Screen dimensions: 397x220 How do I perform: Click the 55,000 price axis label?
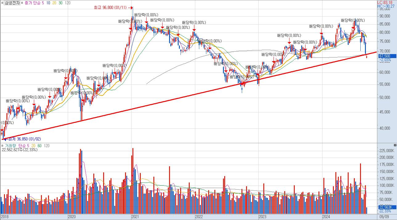[x=385, y=84]
